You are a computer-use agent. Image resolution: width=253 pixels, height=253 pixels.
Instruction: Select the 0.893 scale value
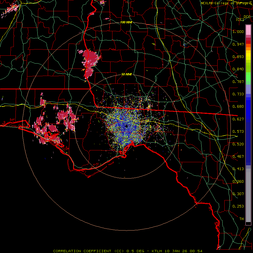[238, 57]
